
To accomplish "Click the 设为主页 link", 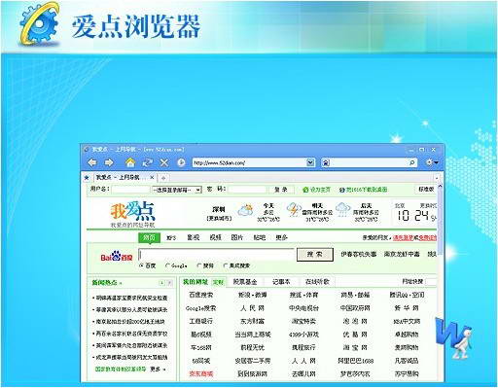I will (x=320, y=190).
